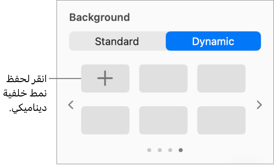The width and height of the screenshot is (274, 165).
Task: Select the Dynamic background tab
Action: [213, 41]
